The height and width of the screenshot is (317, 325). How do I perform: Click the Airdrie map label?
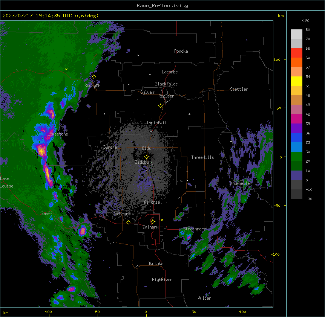tap(152, 202)
